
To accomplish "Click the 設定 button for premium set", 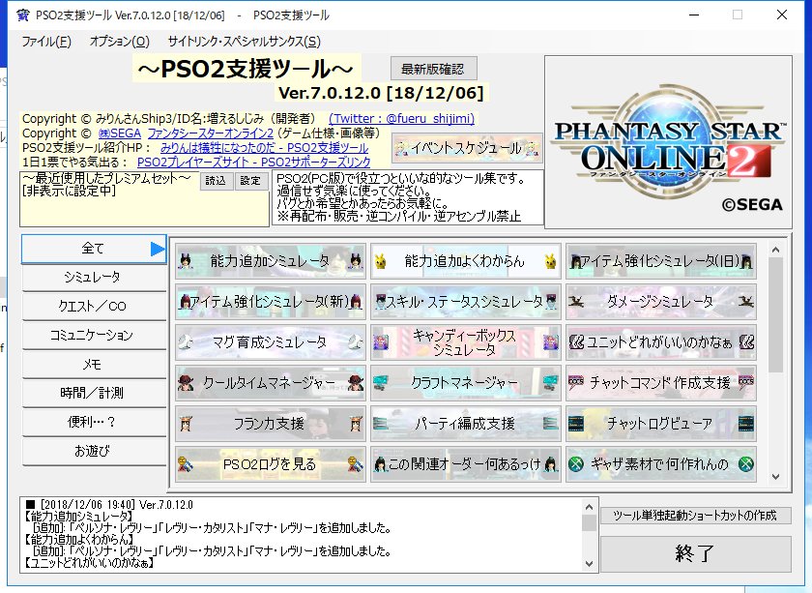I will coord(250,180).
